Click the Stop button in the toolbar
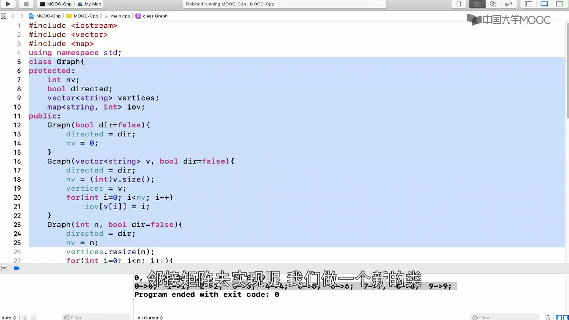The width and height of the screenshot is (569, 320). point(26,4)
